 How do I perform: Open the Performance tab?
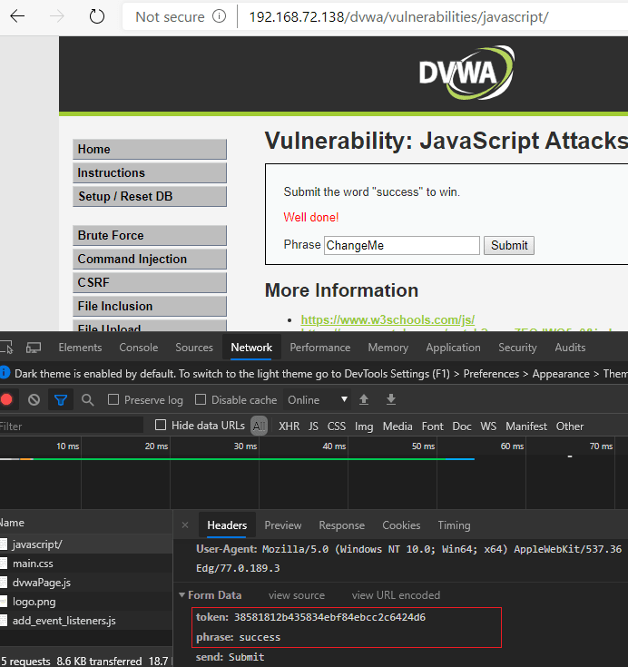click(320, 348)
